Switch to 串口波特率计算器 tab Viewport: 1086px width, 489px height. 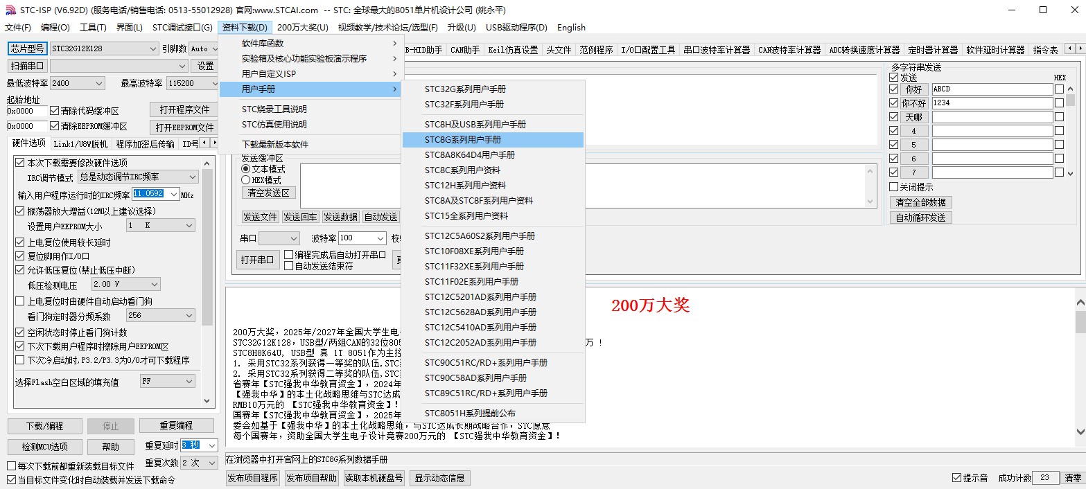(x=717, y=50)
